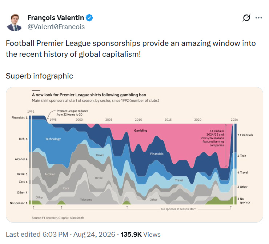Click the 1992 year marker on chart
This screenshot has width=269, height=244.
tap(31, 111)
